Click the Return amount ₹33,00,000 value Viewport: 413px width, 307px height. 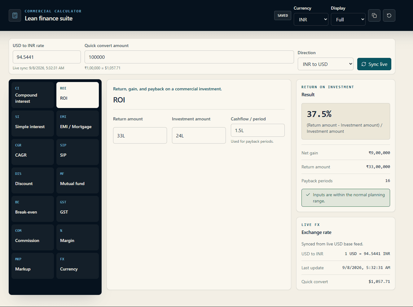[x=378, y=167]
